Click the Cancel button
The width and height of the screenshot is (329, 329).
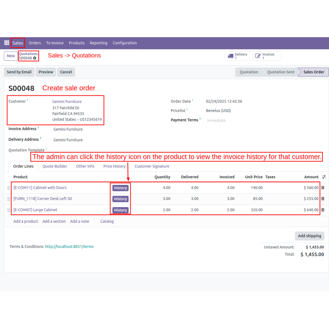pyautogui.click(x=66, y=72)
